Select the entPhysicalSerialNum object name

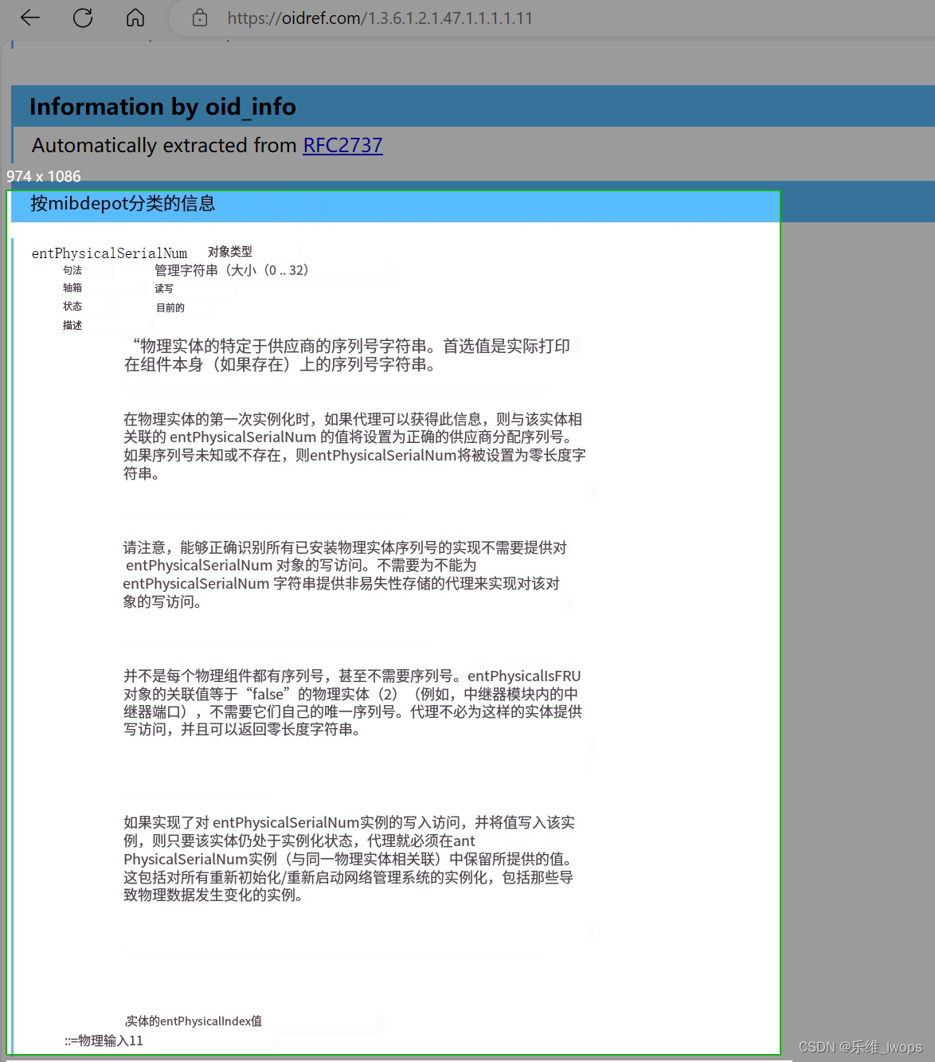click(x=109, y=253)
